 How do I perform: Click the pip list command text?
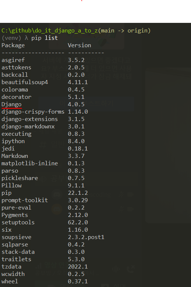point(45,38)
